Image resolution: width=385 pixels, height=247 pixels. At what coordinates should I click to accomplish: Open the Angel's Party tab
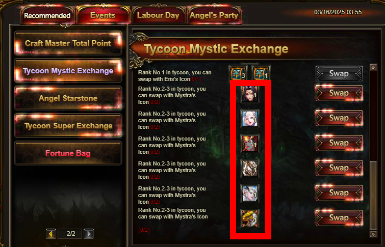click(x=214, y=15)
